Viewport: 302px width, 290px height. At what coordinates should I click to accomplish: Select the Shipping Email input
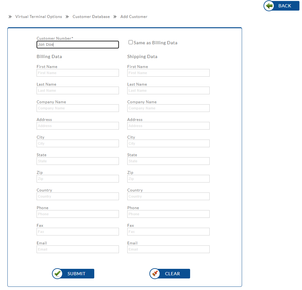168,249
